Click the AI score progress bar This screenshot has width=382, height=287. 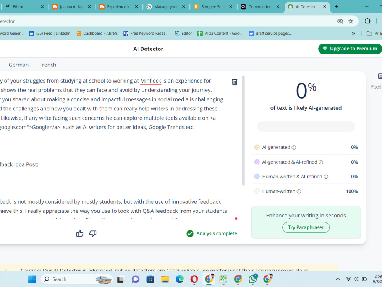point(306,126)
